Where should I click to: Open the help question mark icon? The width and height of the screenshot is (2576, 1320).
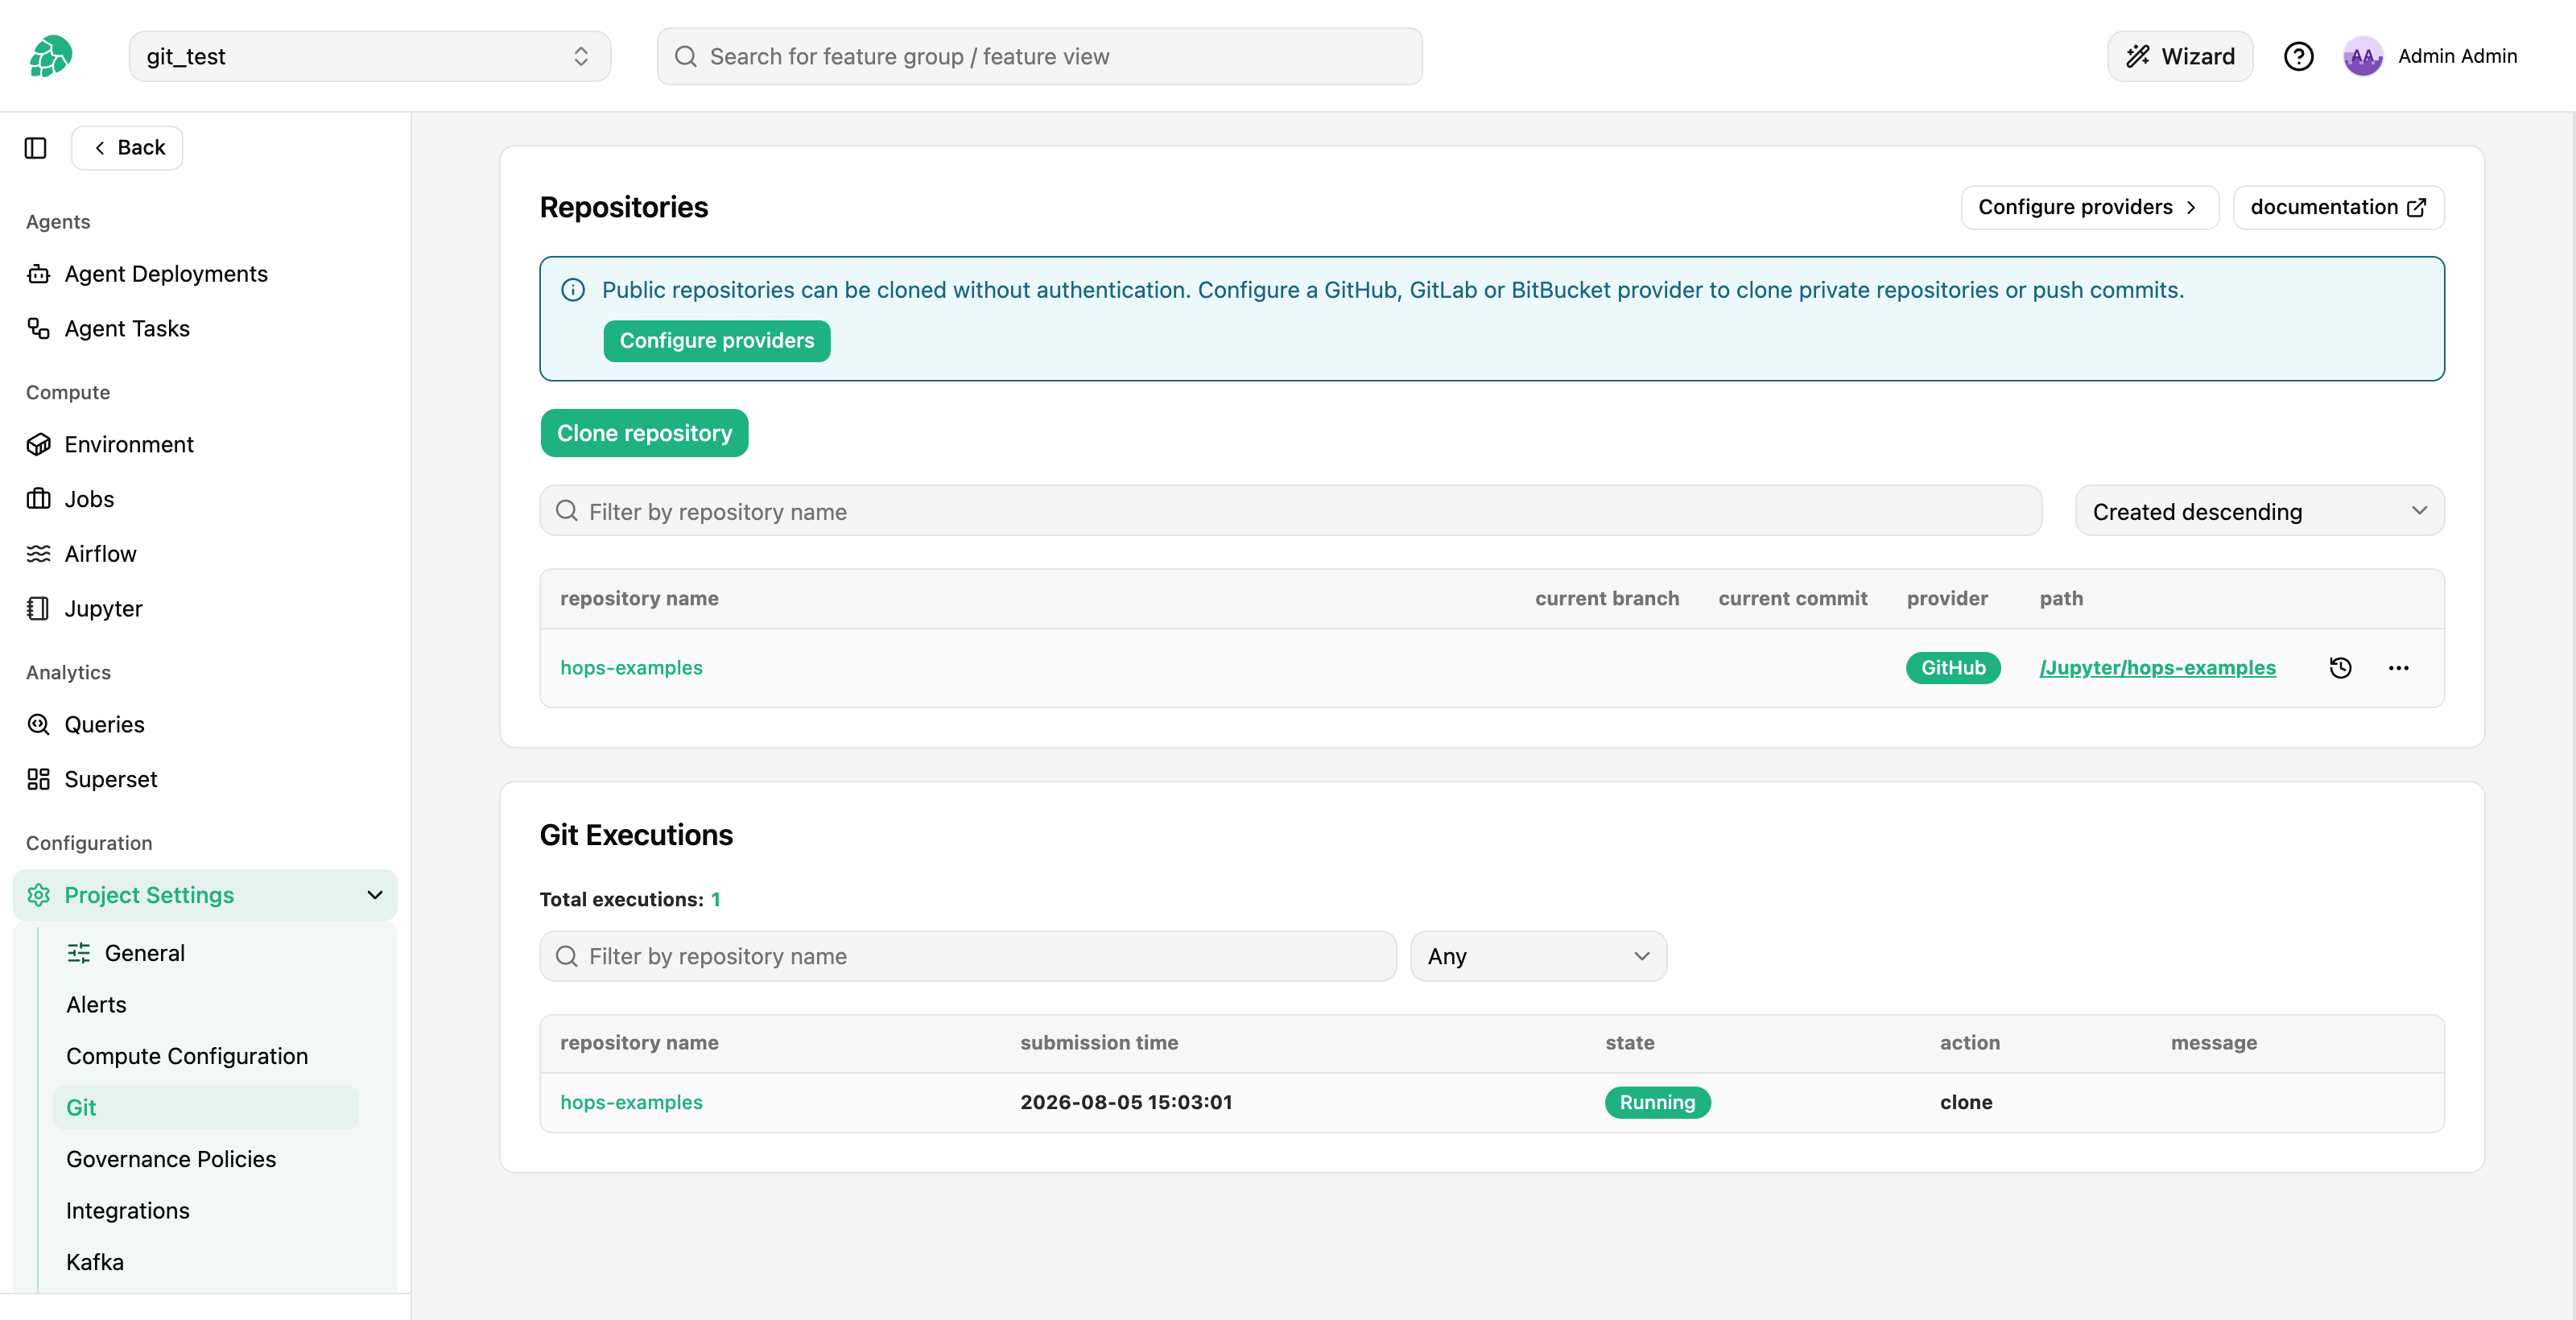[2298, 56]
